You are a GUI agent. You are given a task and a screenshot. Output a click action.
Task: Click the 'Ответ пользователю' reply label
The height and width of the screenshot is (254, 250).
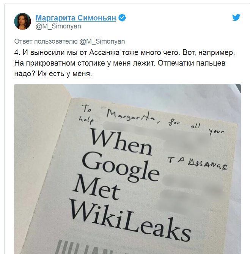point(46,41)
